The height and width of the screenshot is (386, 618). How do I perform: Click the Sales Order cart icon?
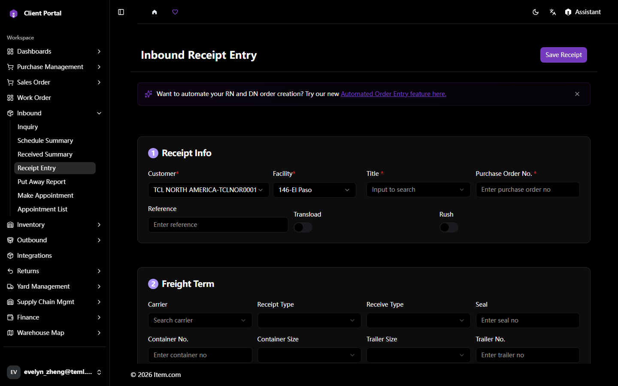click(x=10, y=82)
